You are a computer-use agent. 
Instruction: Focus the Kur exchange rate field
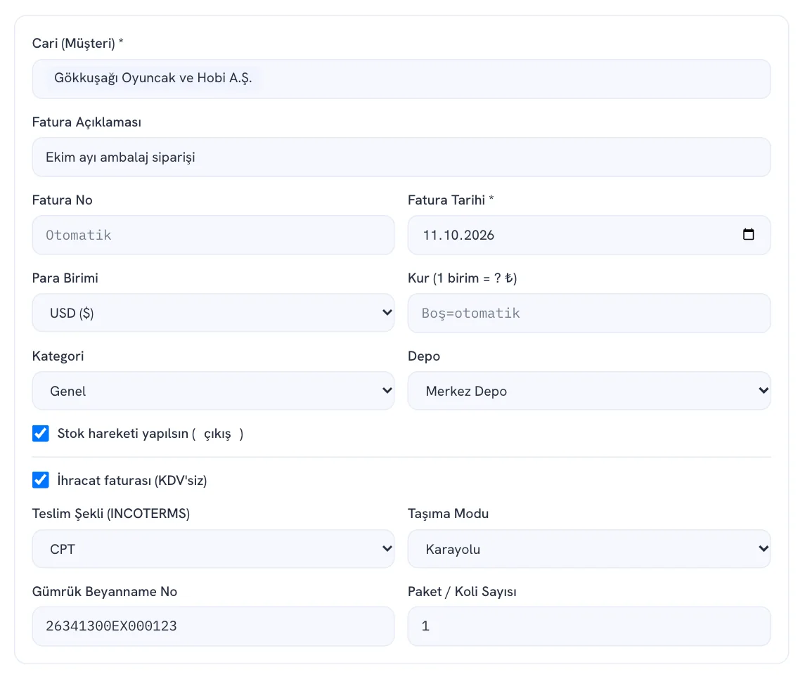(x=589, y=313)
